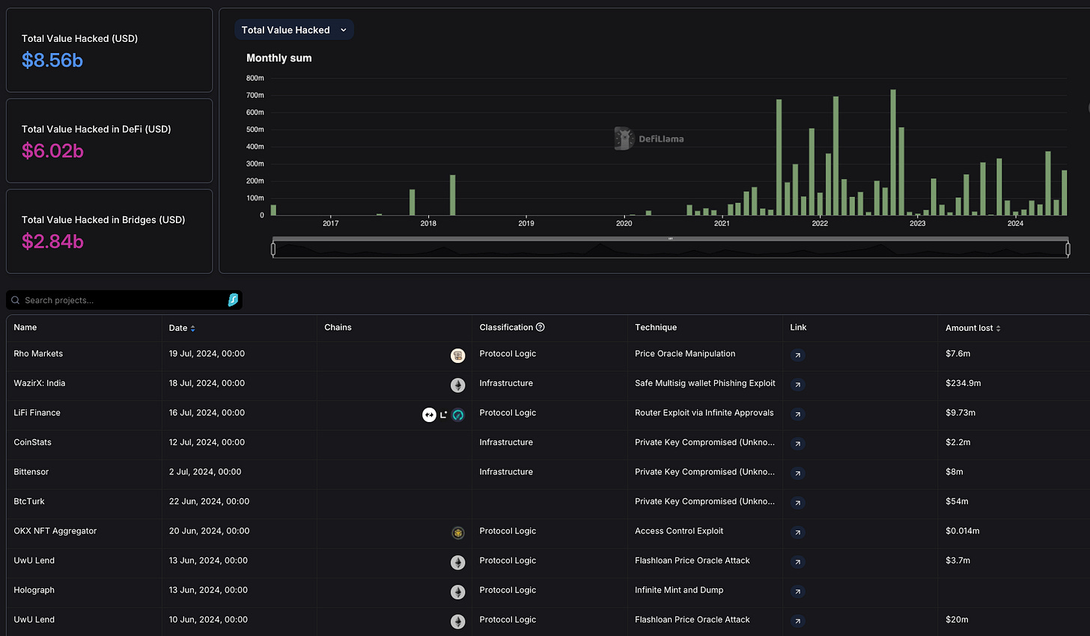Click the left handle of the chart range slider

coord(273,248)
